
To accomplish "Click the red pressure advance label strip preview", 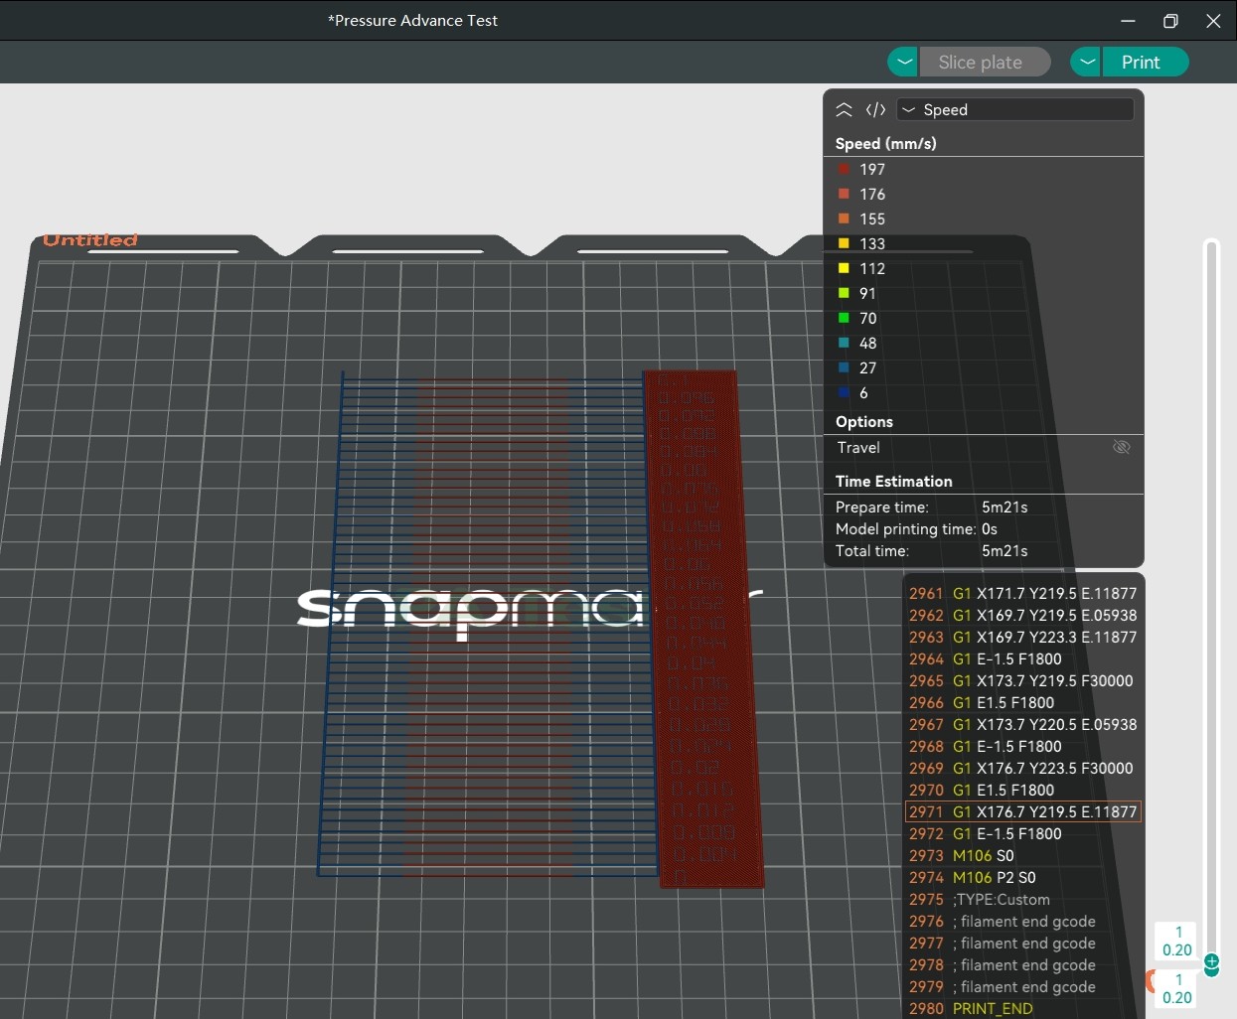I will click(703, 629).
